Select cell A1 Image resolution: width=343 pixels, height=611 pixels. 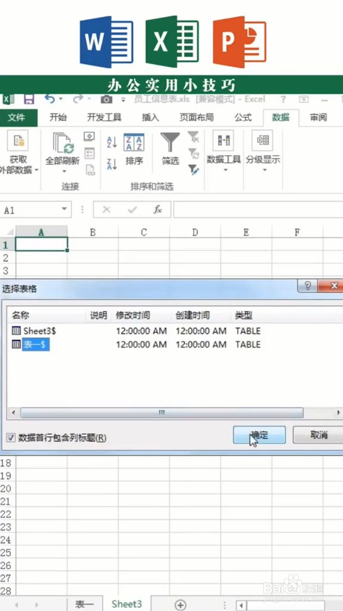(x=41, y=244)
